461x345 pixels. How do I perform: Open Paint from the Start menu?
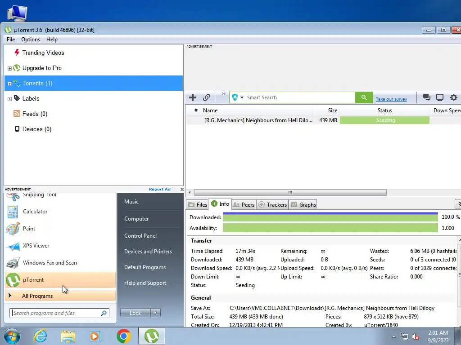(x=61, y=229)
